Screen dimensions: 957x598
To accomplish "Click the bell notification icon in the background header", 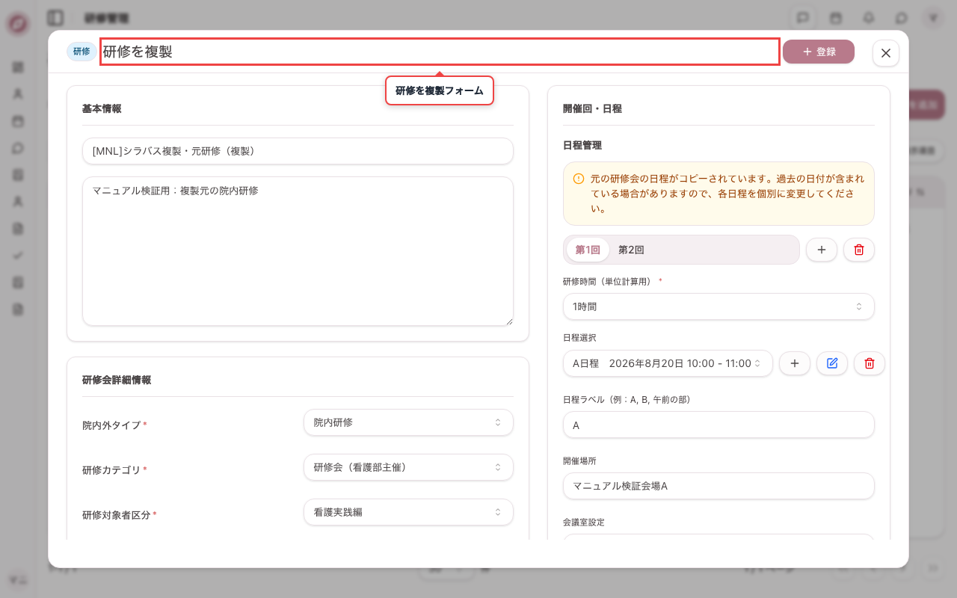I will (869, 17).
